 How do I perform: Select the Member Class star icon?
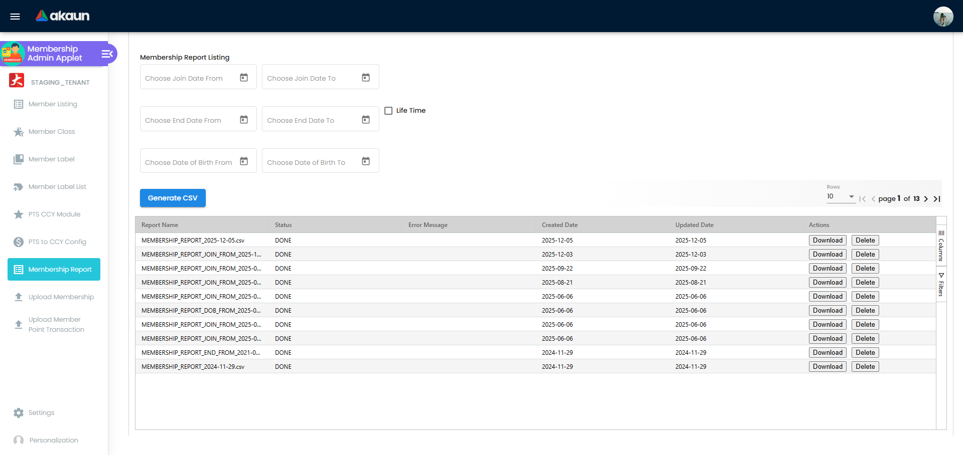(x=19, y=131)
